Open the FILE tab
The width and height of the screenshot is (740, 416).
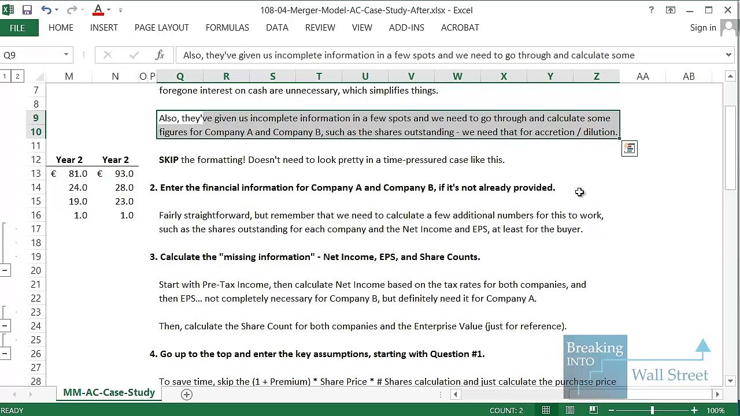point(17,28)
